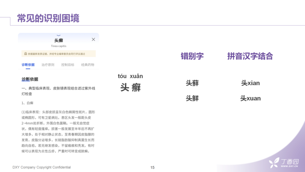The width and height of the screenshot is (305, 172).
Task: Click the certification badge icon in the banner
Action: point(25,54)
